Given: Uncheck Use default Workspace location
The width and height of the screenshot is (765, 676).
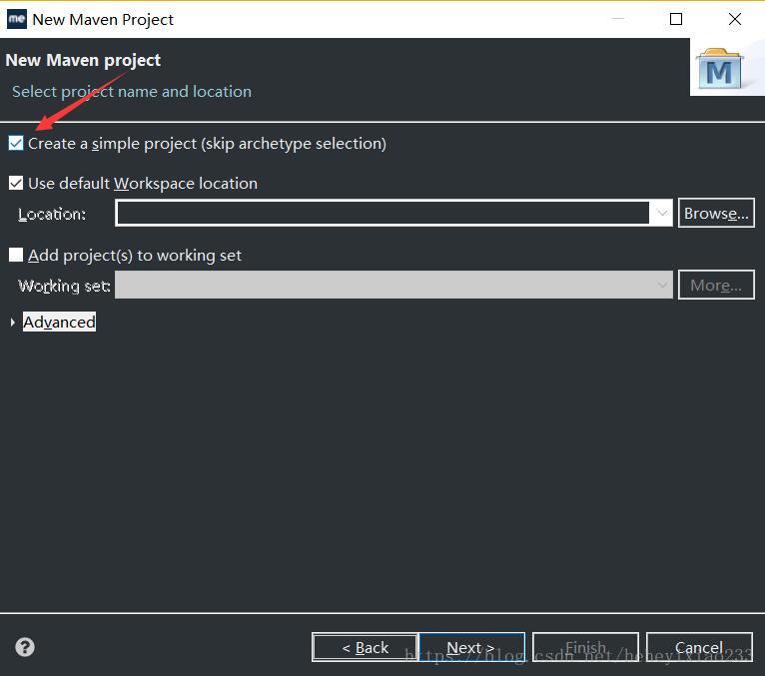Looking at the screenshot, I should [16, 184].
